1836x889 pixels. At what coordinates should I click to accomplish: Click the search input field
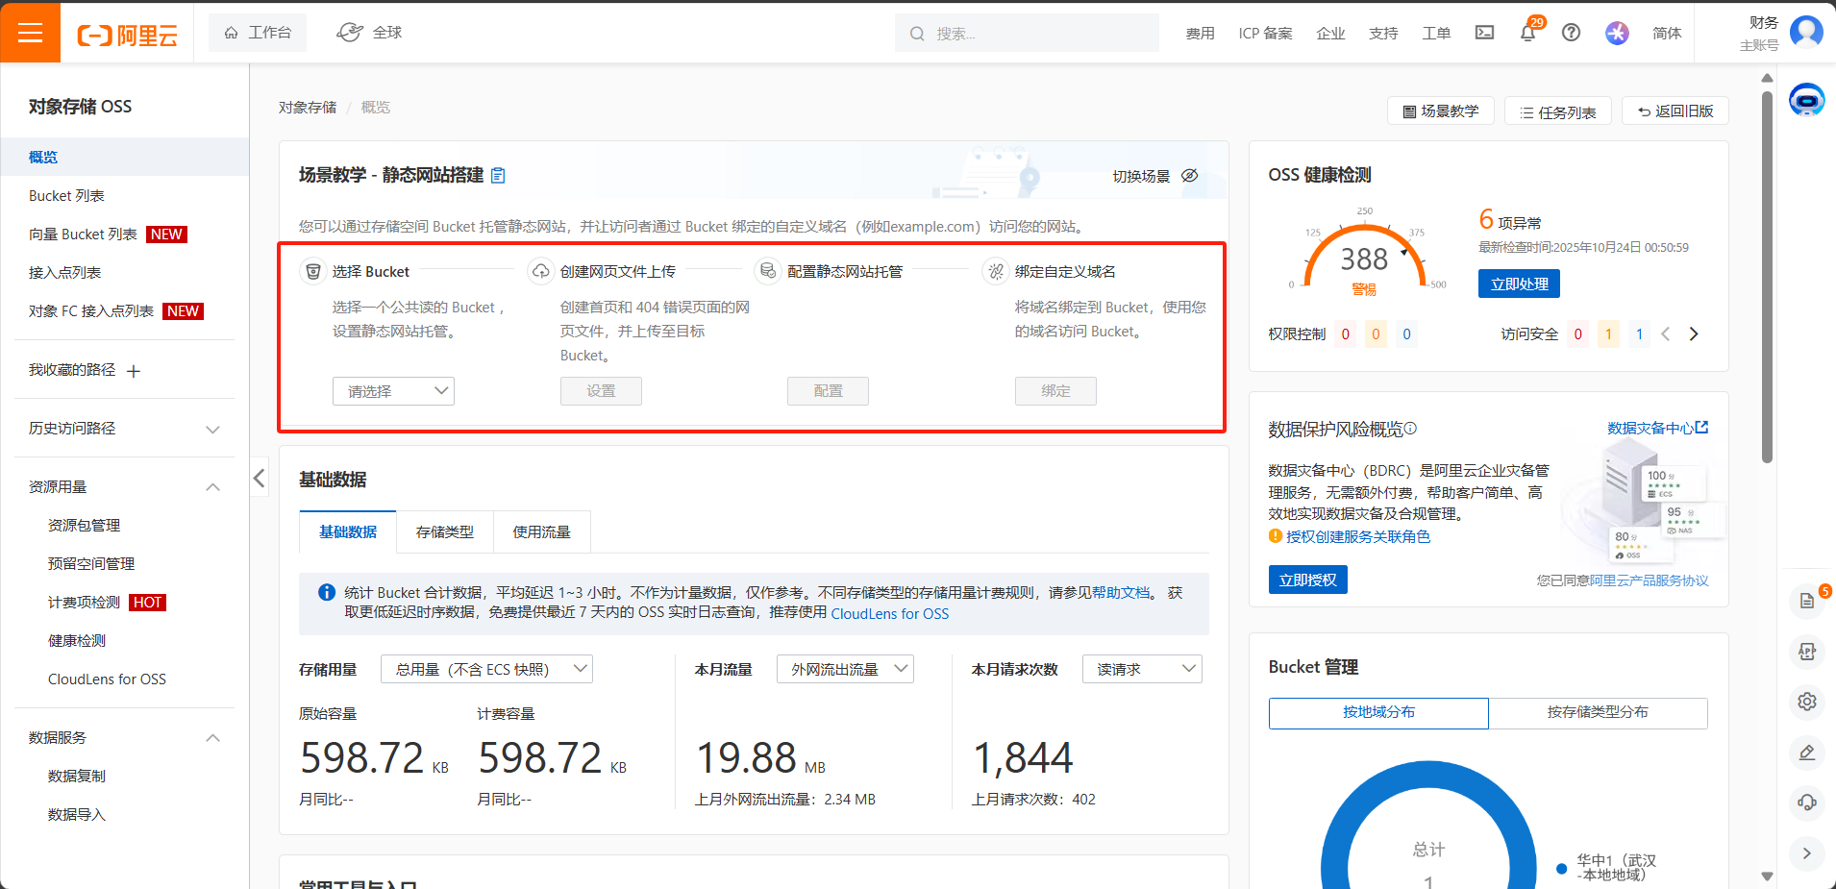click(1027, 32)
